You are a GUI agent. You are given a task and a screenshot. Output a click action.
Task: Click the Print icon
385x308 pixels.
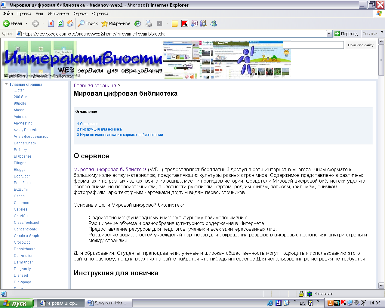pos(149,23)
